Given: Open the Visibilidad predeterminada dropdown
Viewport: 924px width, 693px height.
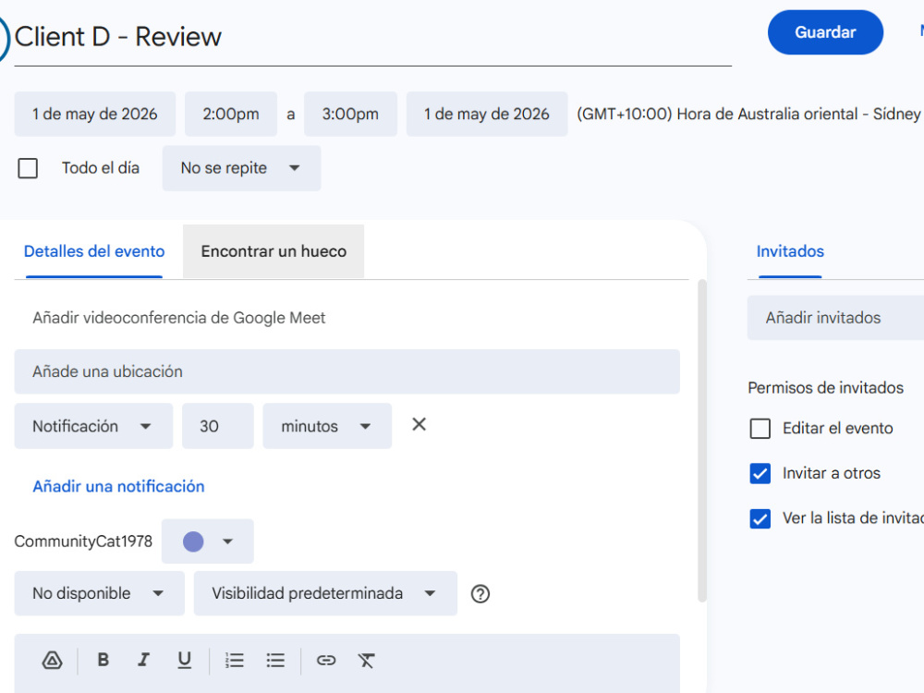Looking at the screenshot, I should pyautogui.click(x=325, y=593).
